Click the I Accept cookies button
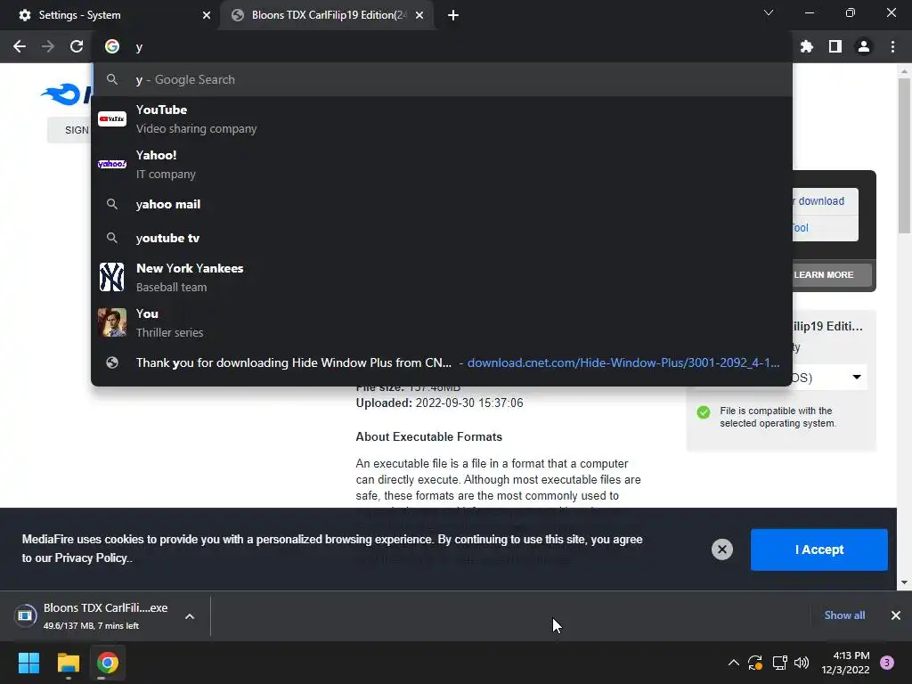The image size is (912, 684). pyautogui.click(x=819, y=550)
